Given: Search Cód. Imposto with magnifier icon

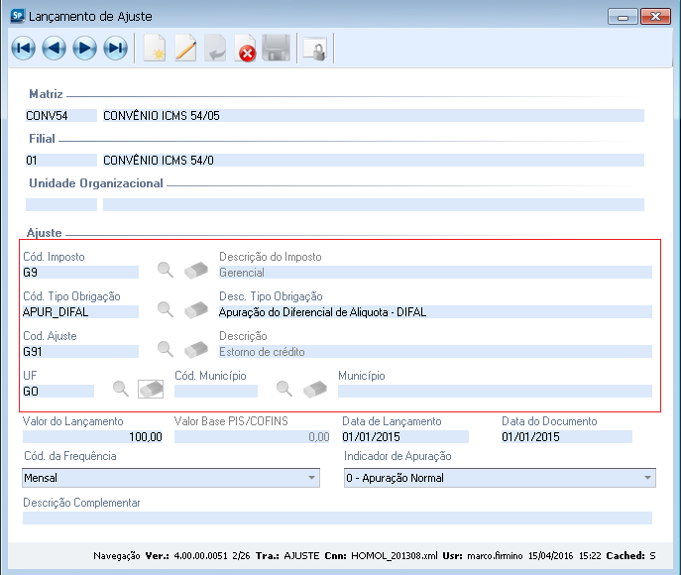Looking at the screenshot, I should [x=166, y=271].
